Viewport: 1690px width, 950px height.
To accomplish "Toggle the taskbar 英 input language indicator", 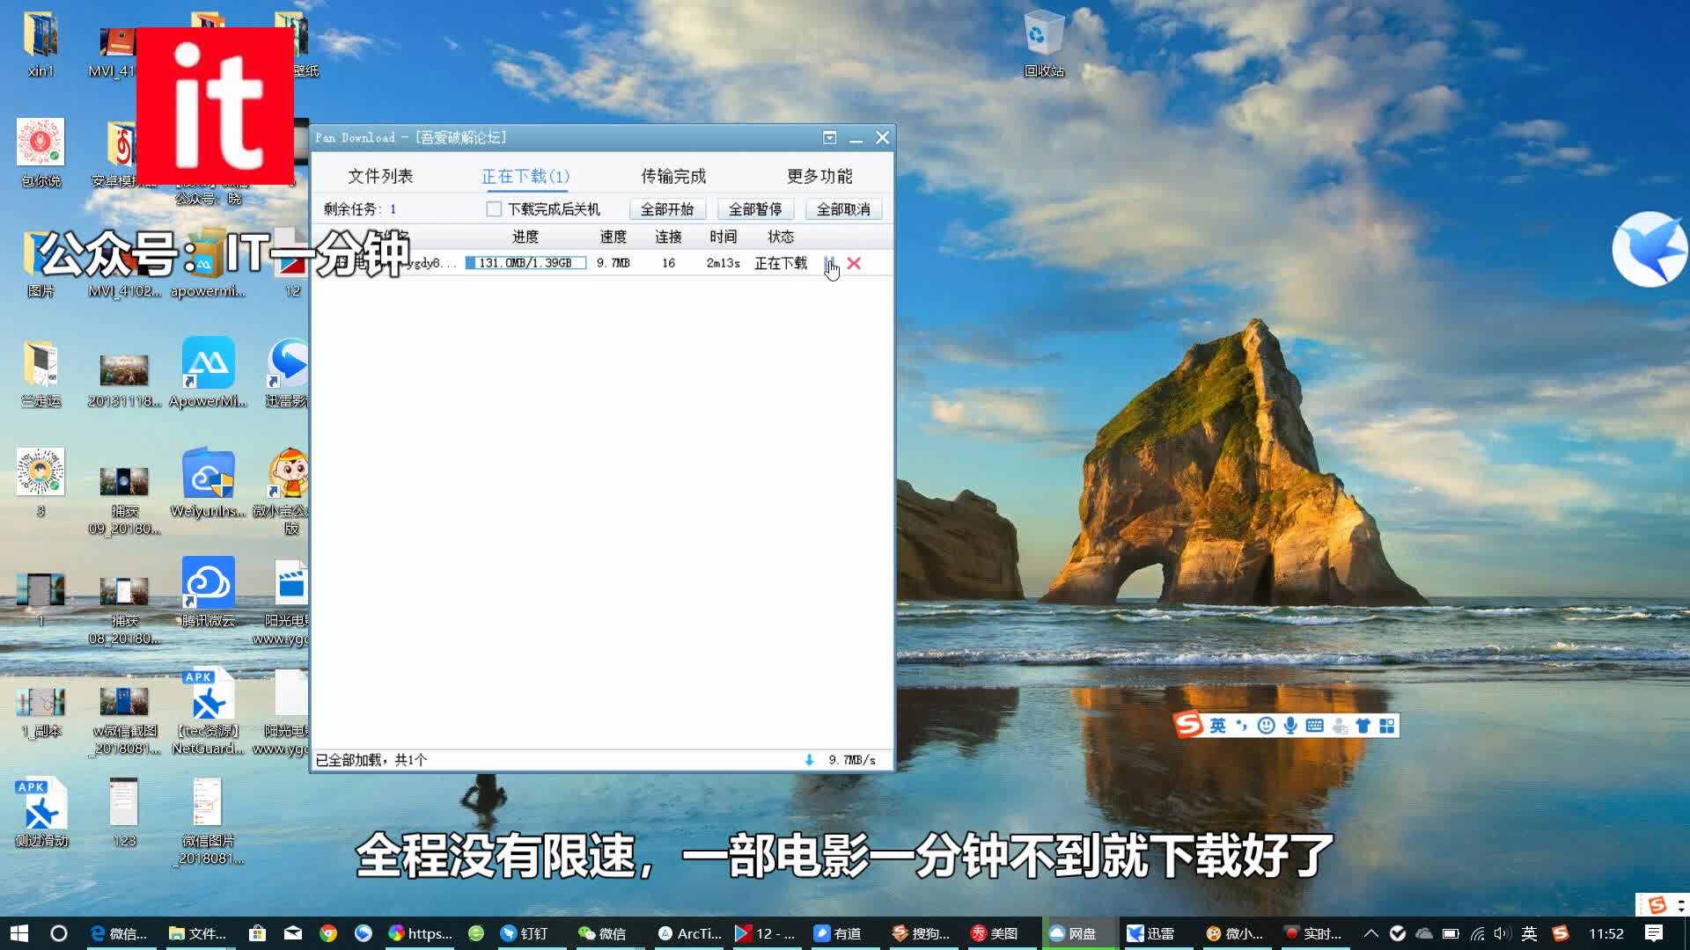I will tap(1529, 933).
